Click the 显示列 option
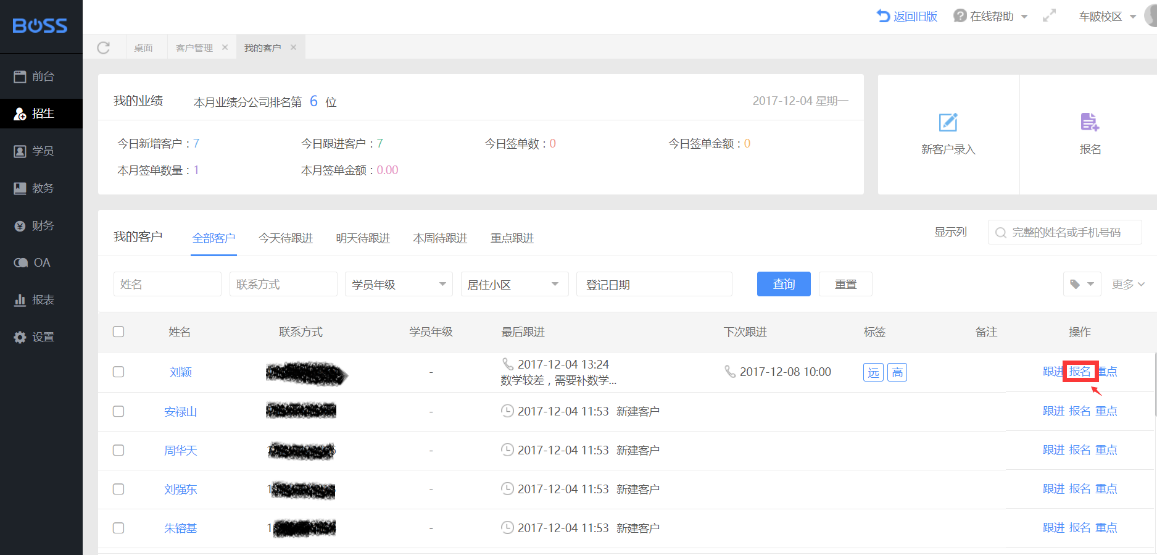Screen dimensions: 1157x555 (x=950, y=232)
